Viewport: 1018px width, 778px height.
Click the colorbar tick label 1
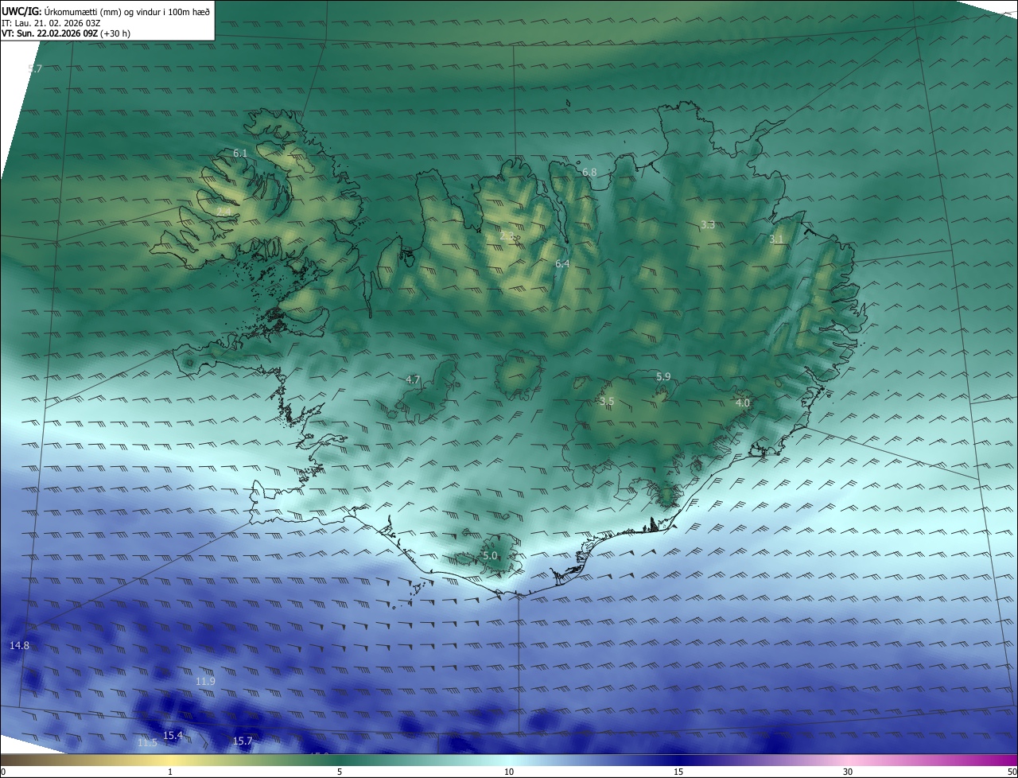tap(170, 772)
